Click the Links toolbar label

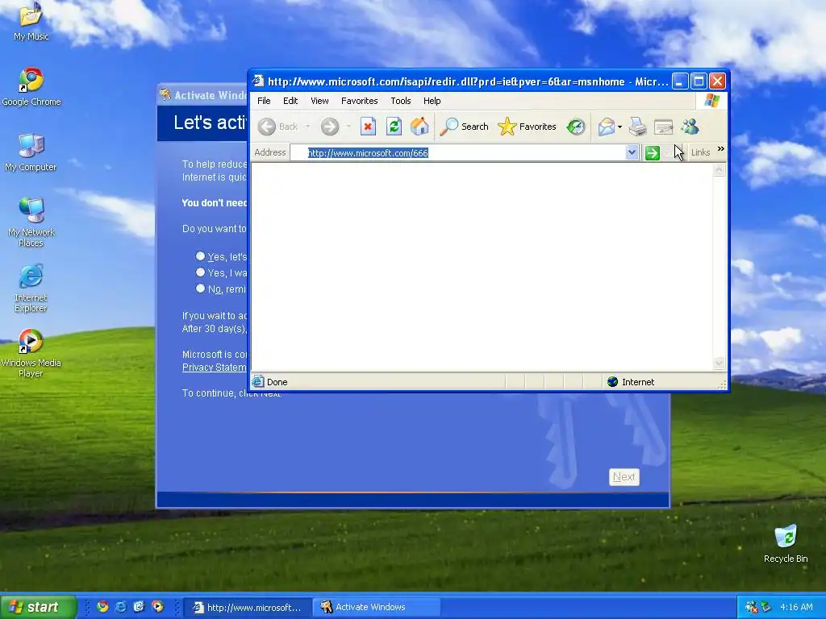click(x=700, y=152)
